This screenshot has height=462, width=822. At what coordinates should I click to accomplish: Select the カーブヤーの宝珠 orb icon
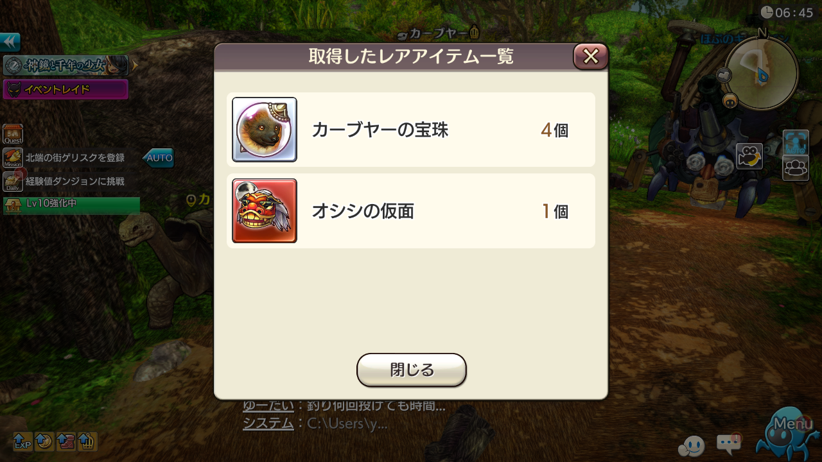pyautogui.click(x=265, y=130)
